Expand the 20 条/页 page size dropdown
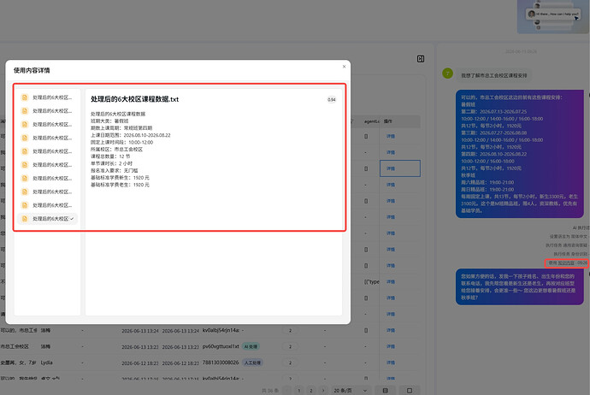Image resolution: width=590 pixels, height=395 pixels. tap(351, 391)
